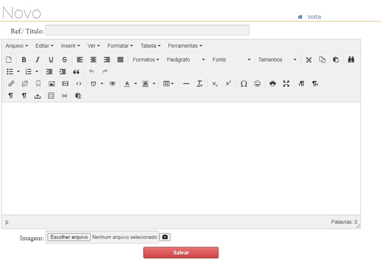
Task: Open the Parágrafo style dropdown
Action: [x=185, y=60]
